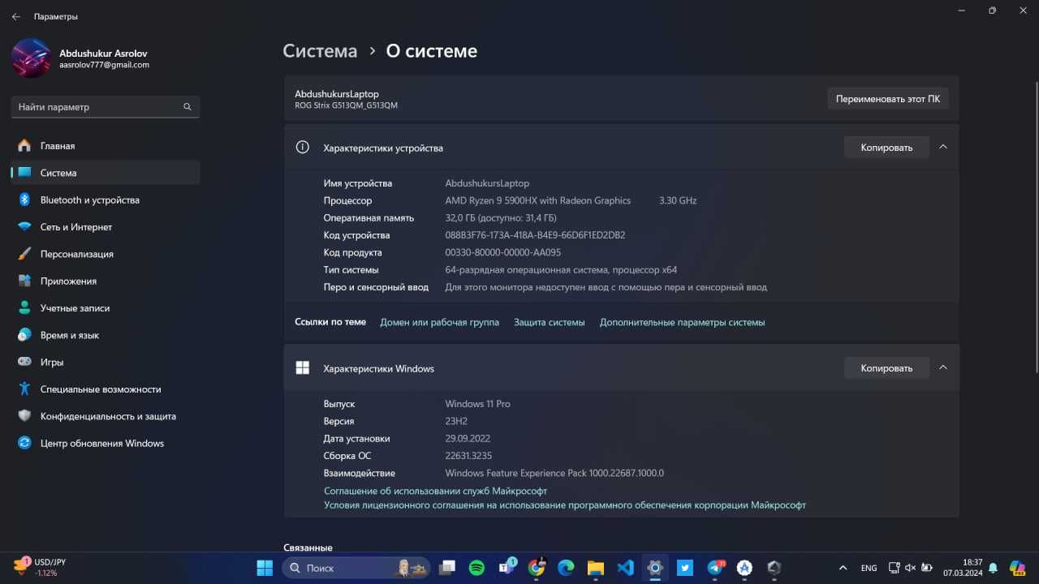Screen dimensions: 1039x584
Task: Select Система in the sidebar
Action: (x=106, y=173)
